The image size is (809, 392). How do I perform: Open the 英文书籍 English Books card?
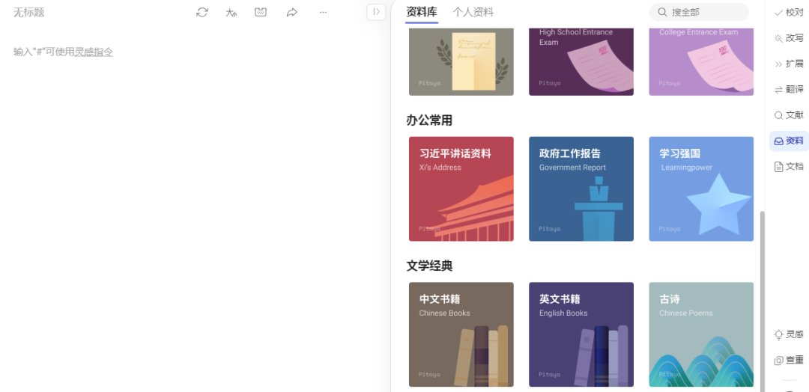[x=581, y=334]
